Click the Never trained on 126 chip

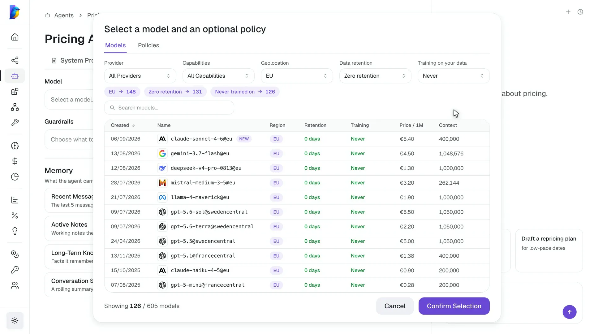[x=245, y=92]
